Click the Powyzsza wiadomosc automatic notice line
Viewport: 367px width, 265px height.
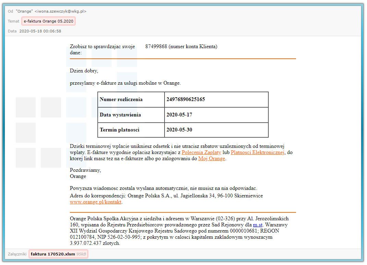163,188
